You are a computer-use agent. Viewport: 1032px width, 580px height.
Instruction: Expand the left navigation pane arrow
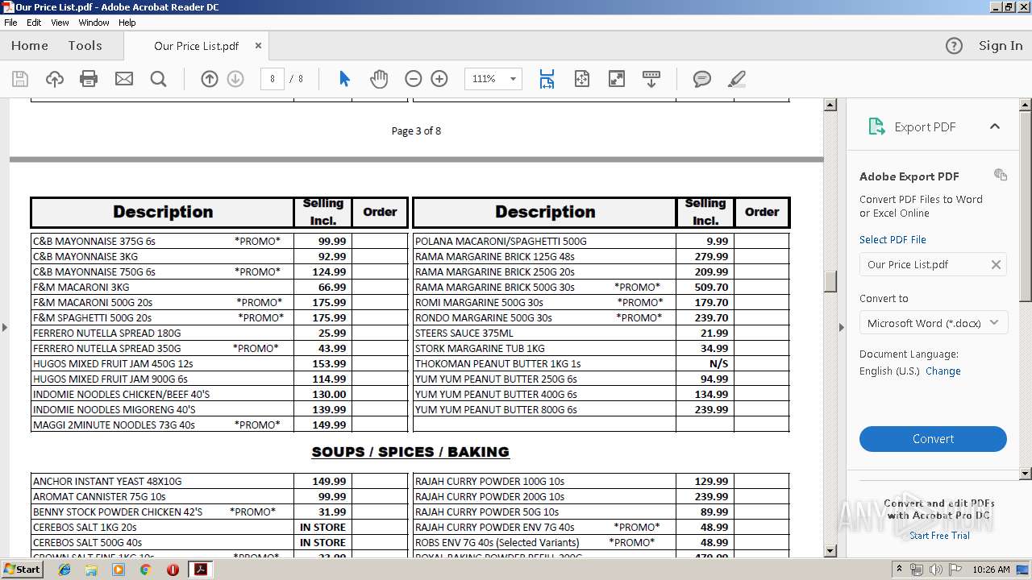pyautogui.click(x=5, y=327)
